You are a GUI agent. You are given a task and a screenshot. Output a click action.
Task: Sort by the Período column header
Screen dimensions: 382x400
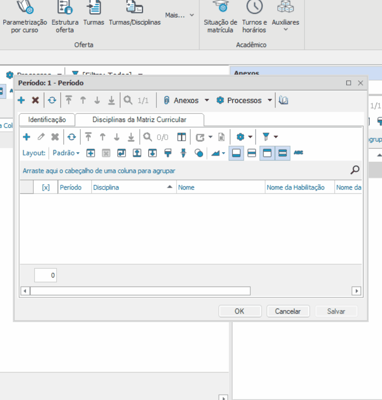(75, 187)
